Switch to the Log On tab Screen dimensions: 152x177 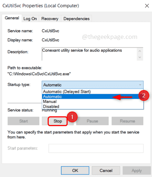pyautogui.click(x=30, y=19)
